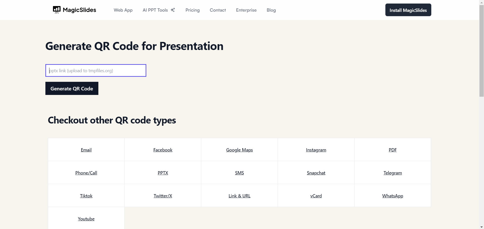
Task: Open the WhatsApp QR code link
Action: (x=393, y=196)
